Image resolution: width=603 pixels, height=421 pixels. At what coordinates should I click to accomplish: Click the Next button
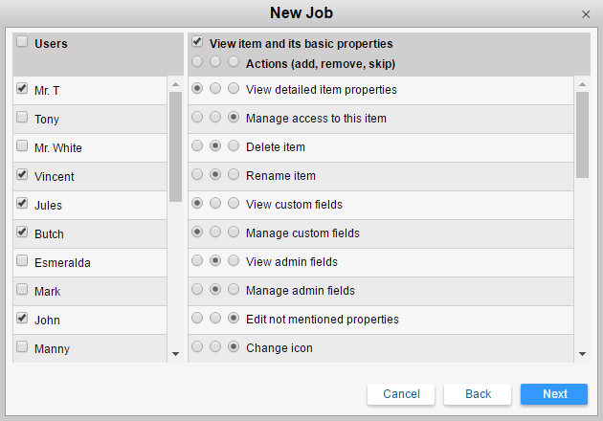coord(554,394)
